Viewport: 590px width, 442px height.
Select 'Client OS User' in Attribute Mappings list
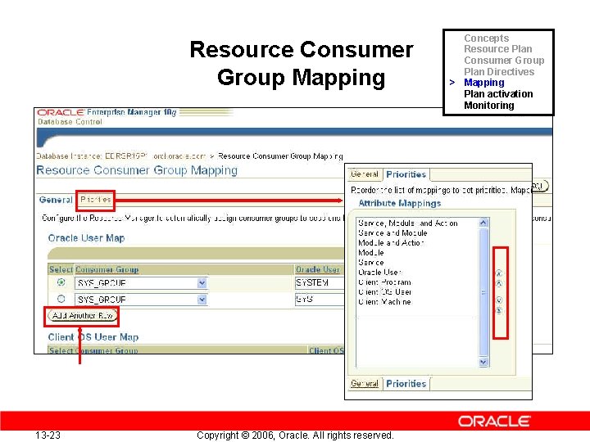pyautogui.click(x=384, y=291)
